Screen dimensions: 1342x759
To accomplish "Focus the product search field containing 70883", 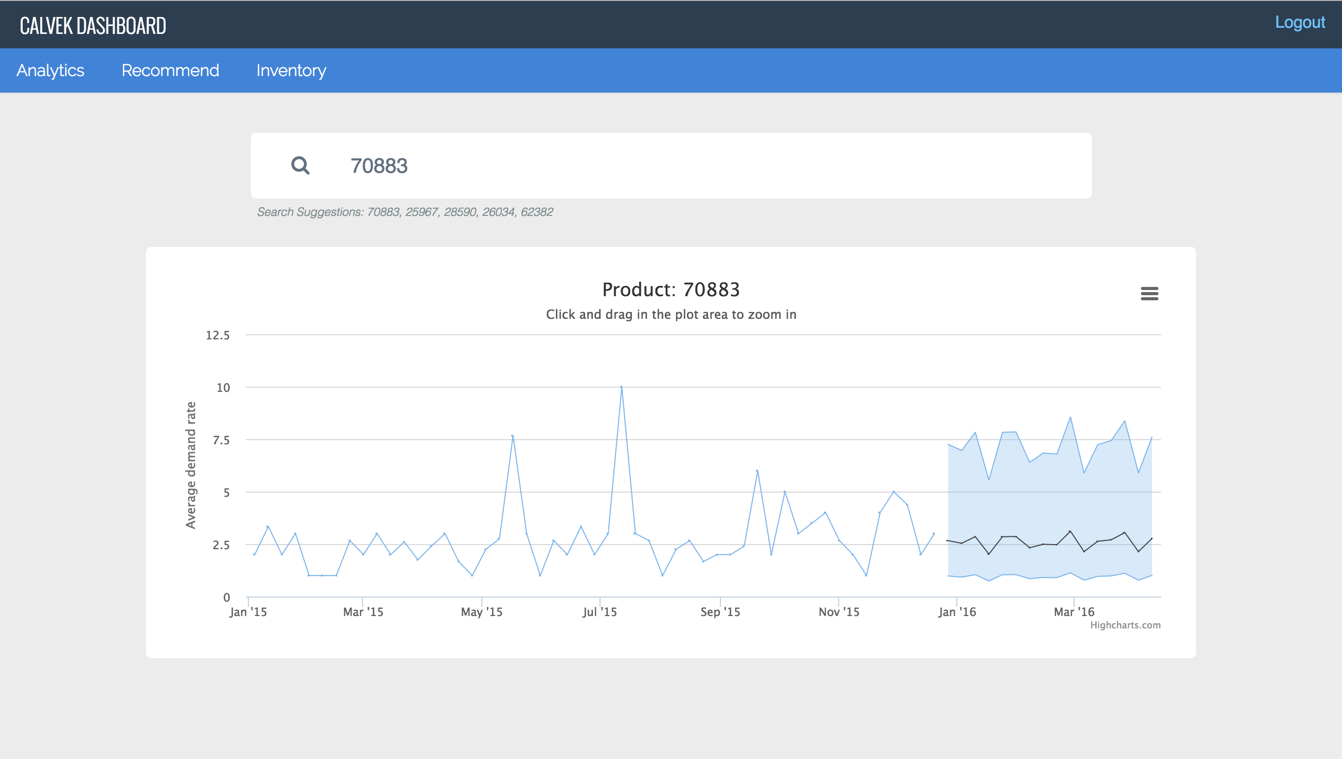I will [672, 165].
